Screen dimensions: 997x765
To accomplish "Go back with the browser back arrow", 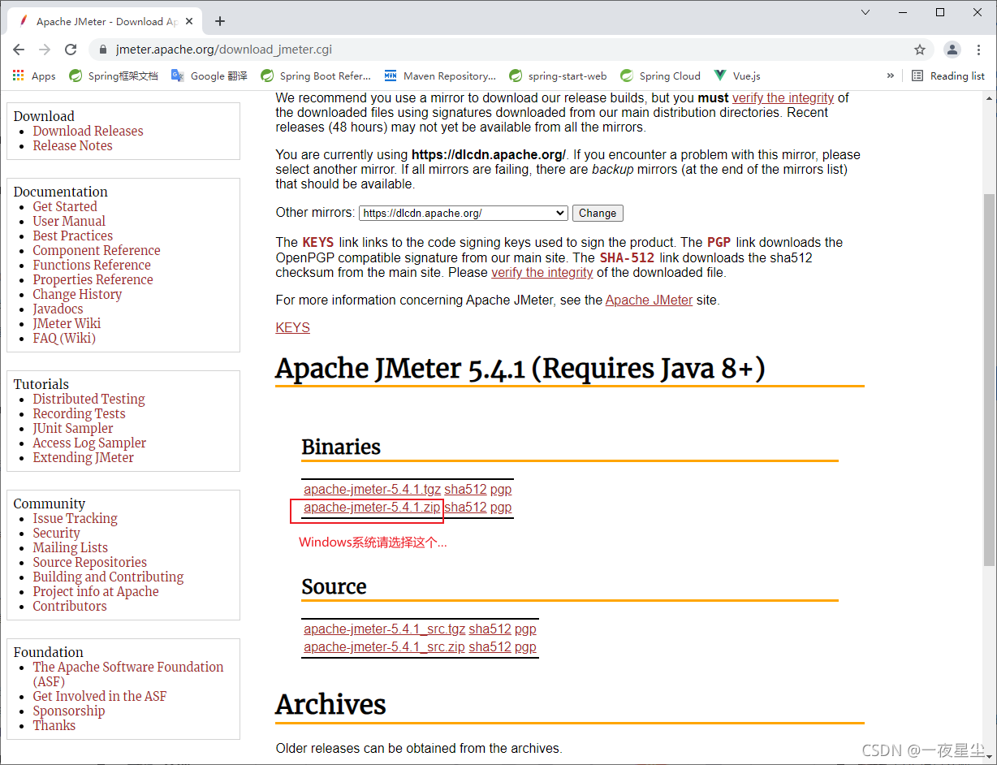I will (19, 50).
